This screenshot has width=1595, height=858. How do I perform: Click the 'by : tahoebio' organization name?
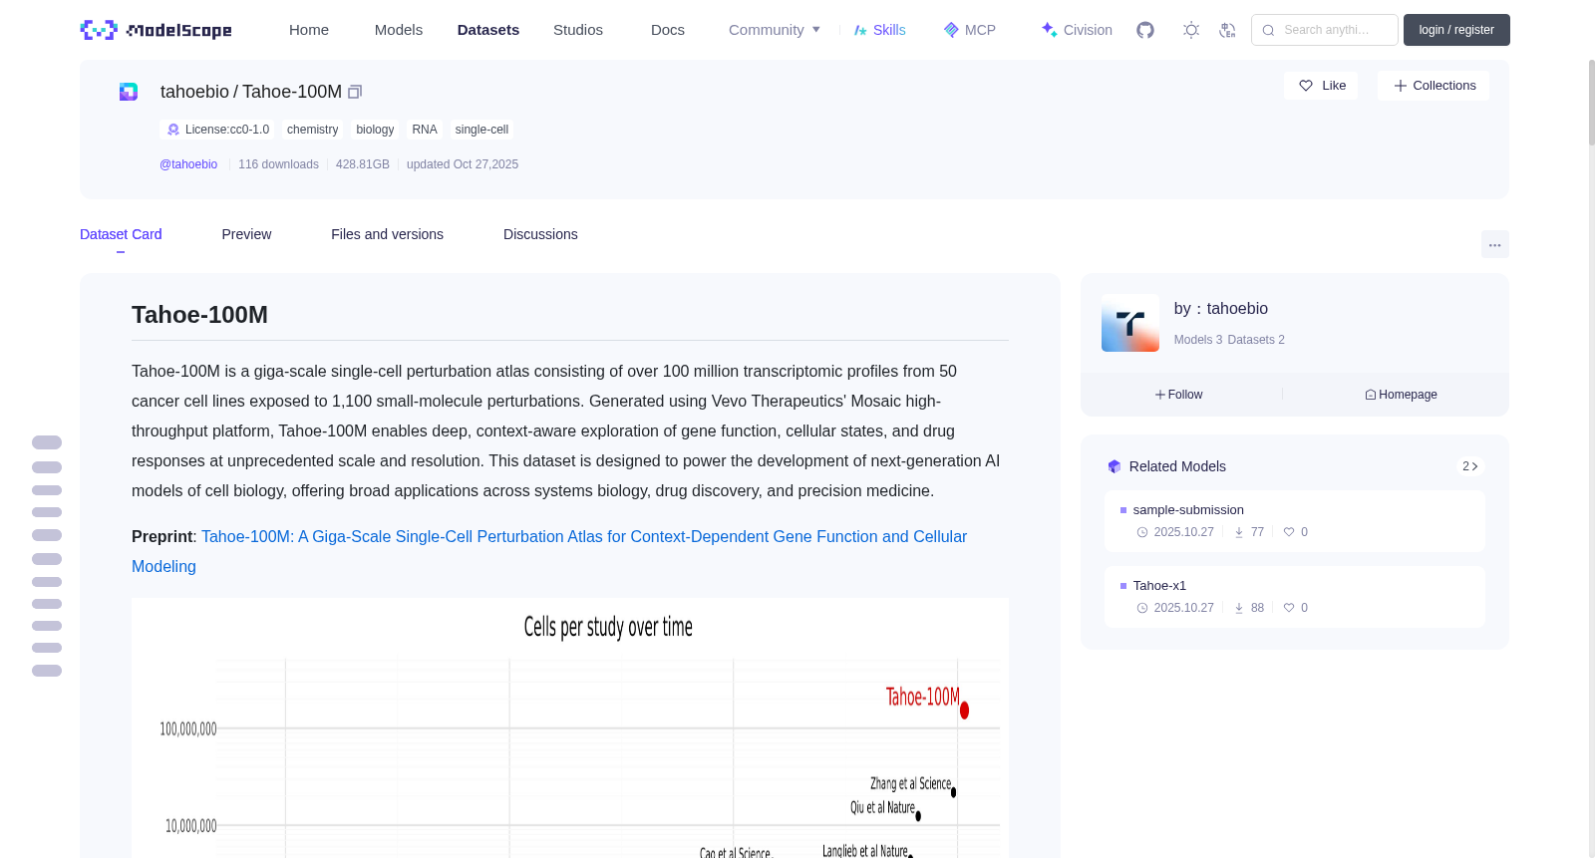(1221, 309)
